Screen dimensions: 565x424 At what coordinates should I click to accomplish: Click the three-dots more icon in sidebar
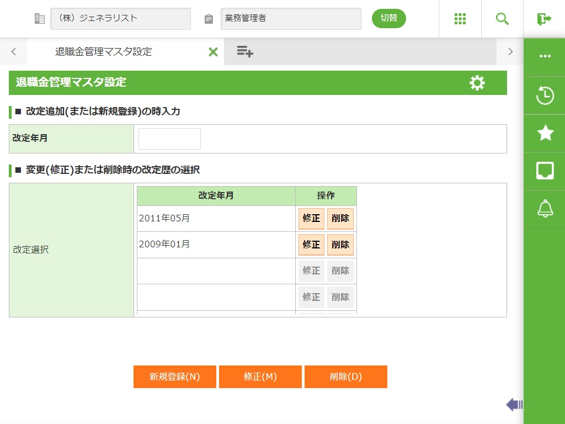click(x=545, y=56)
